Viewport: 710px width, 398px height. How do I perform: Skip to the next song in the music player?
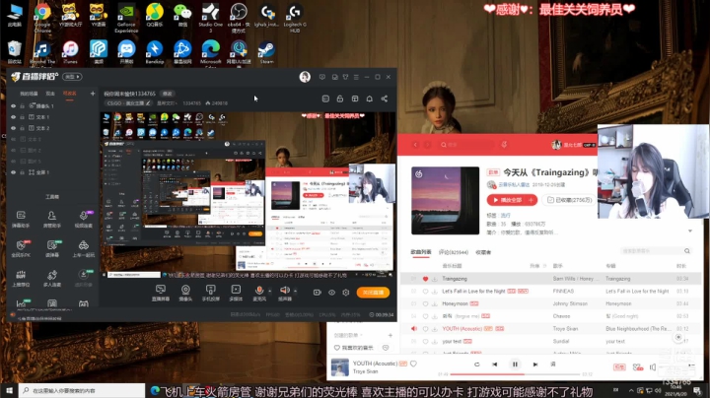click(535, 365)
